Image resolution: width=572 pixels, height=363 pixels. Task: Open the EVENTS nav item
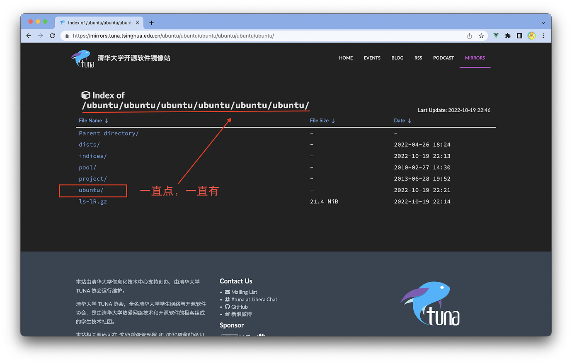(372, 58)
